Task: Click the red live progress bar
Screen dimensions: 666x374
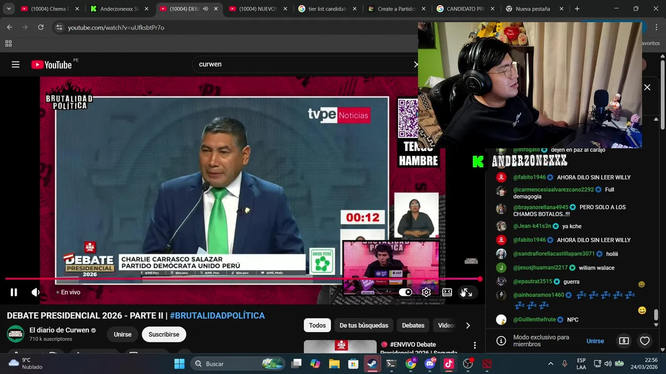Action: [242, 279]
